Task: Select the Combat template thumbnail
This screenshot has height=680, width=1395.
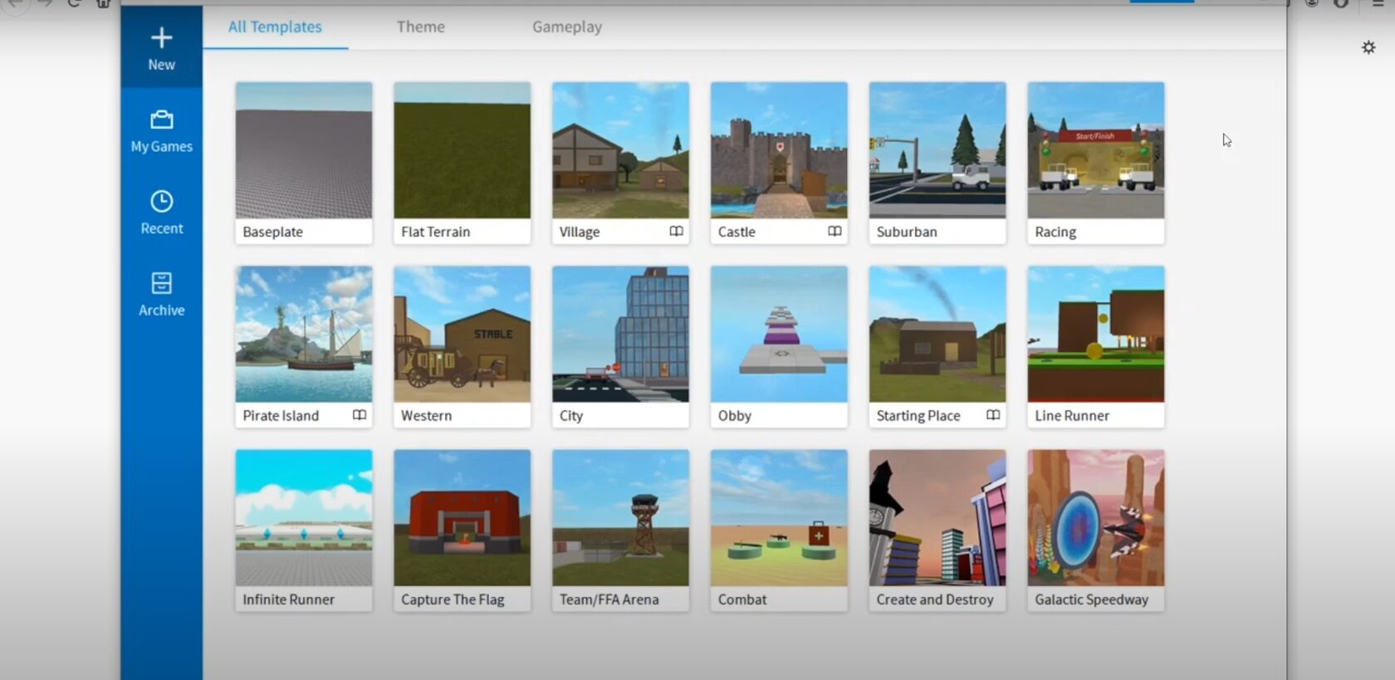Action: pos(779,518)
